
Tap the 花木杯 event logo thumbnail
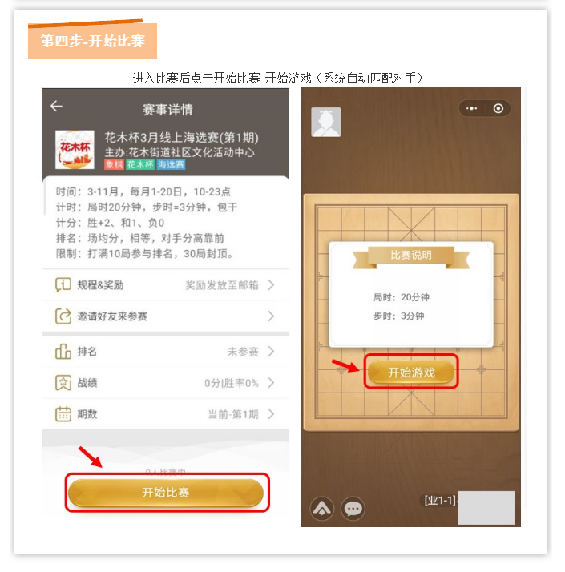point(75,150)
